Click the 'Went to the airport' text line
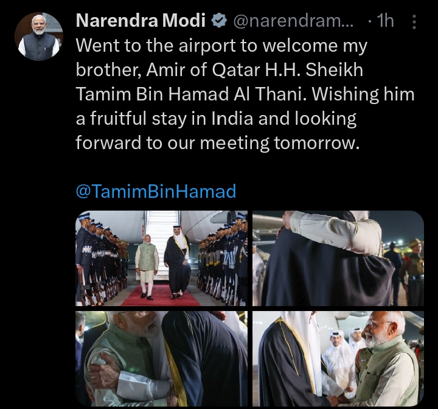 point(221,46)
